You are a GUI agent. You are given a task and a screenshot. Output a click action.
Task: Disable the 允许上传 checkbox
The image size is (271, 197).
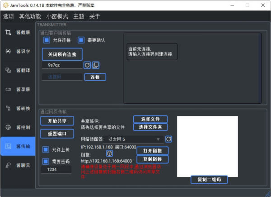(x=46, y=149)
